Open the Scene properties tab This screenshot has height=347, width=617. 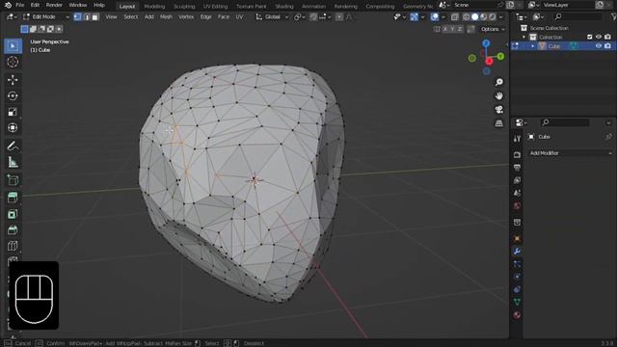pyautogui.click(x=517, y=193)
